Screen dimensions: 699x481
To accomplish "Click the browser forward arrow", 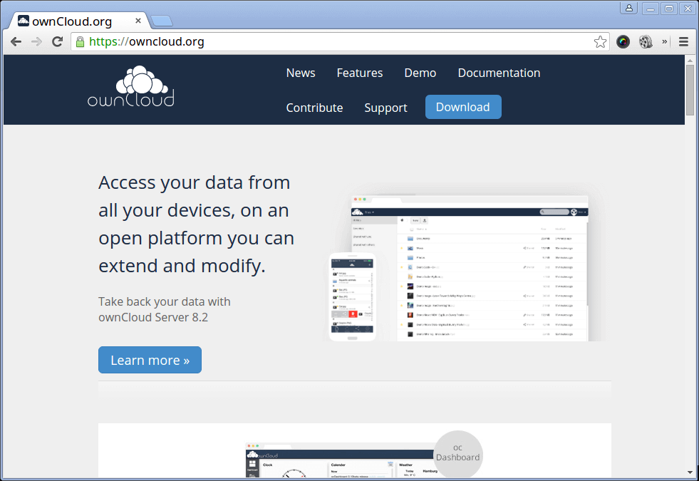I will pos(36,42).
